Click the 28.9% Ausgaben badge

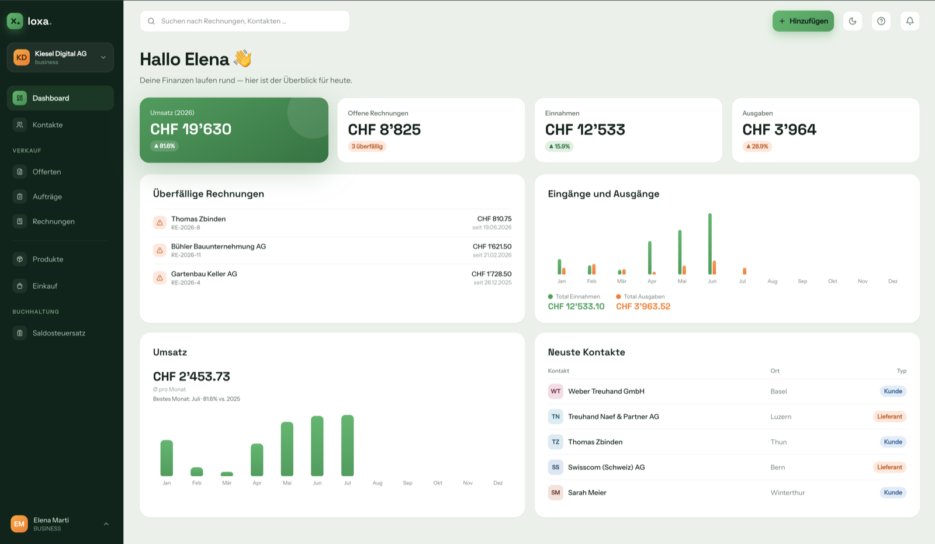click(757, 147)
